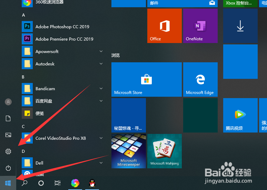Switch to 360 browser in taskbar

tap(75, 183)
